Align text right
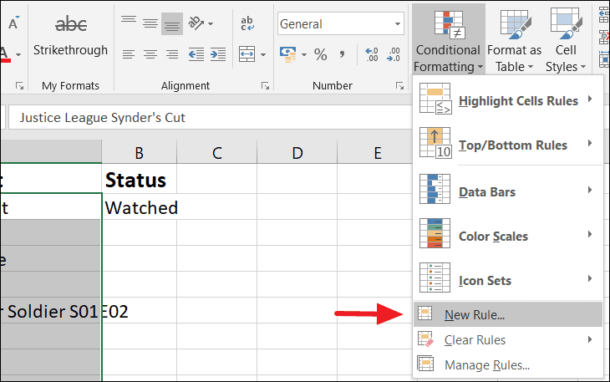The height and width of the screenshot is (382, 610). click(172, 54)
